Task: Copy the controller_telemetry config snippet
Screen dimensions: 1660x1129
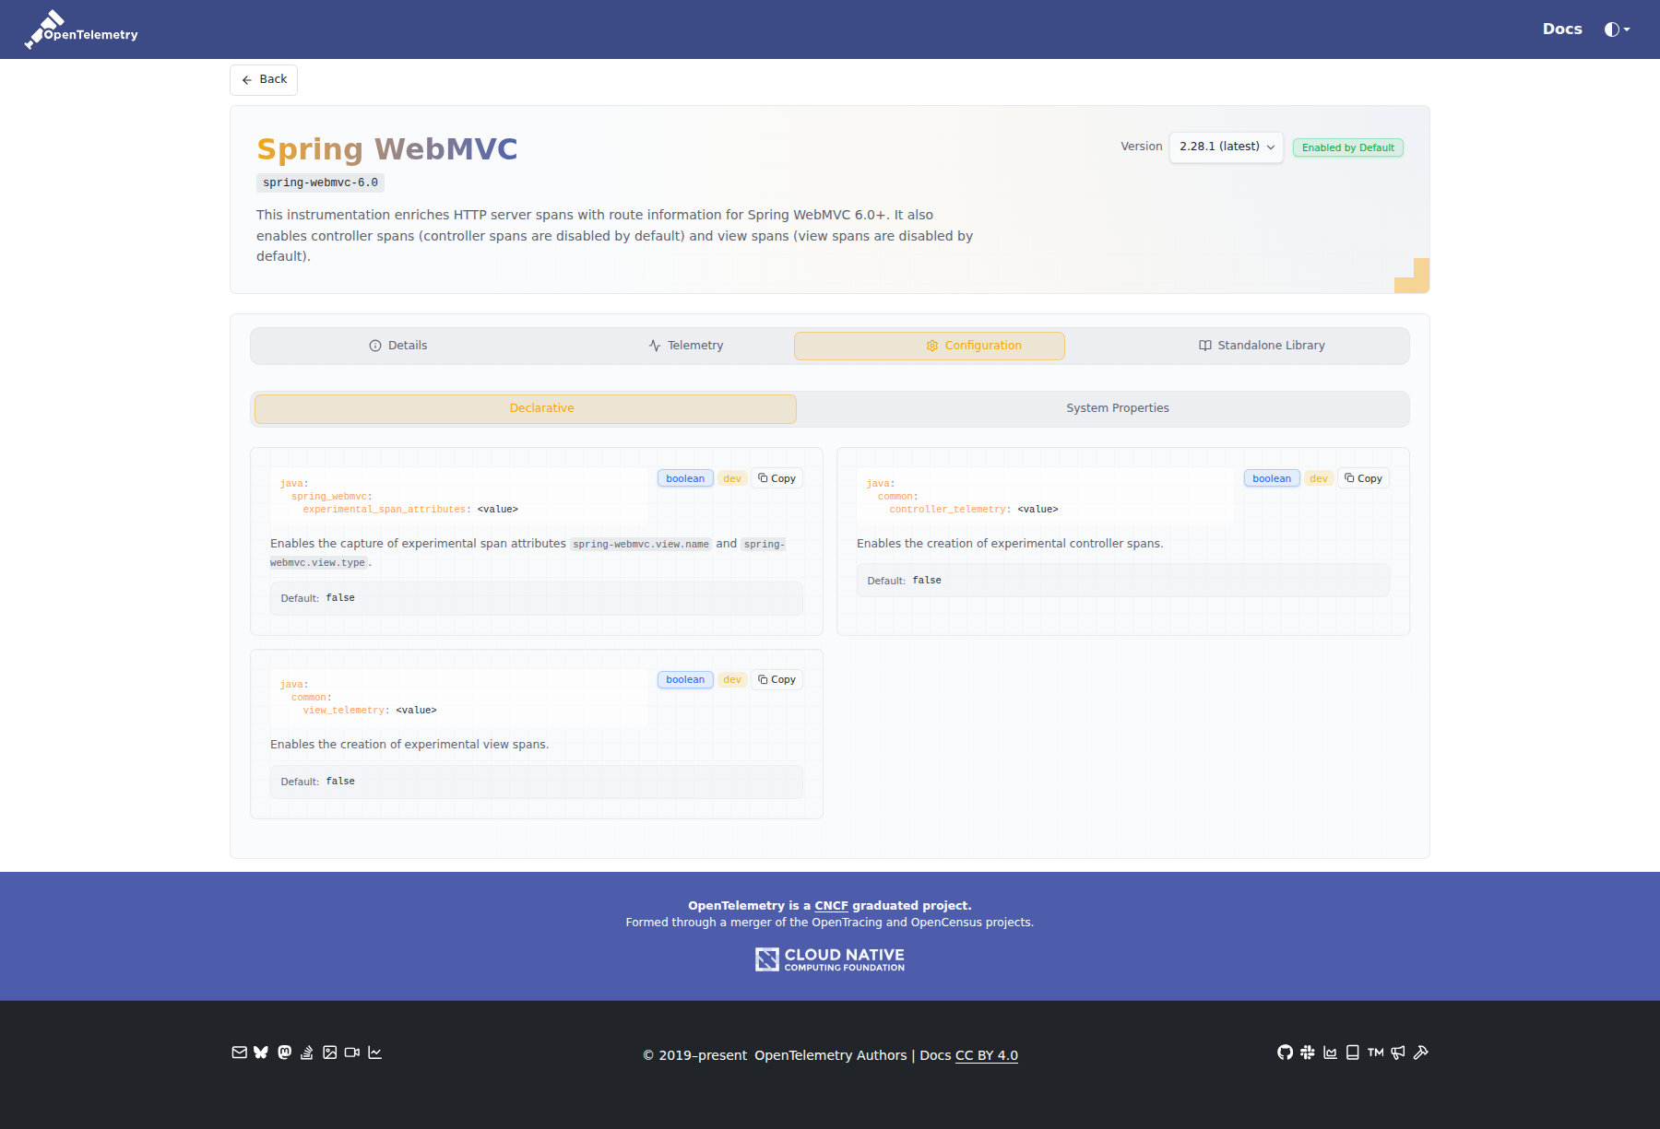Action: point(1363,478)
